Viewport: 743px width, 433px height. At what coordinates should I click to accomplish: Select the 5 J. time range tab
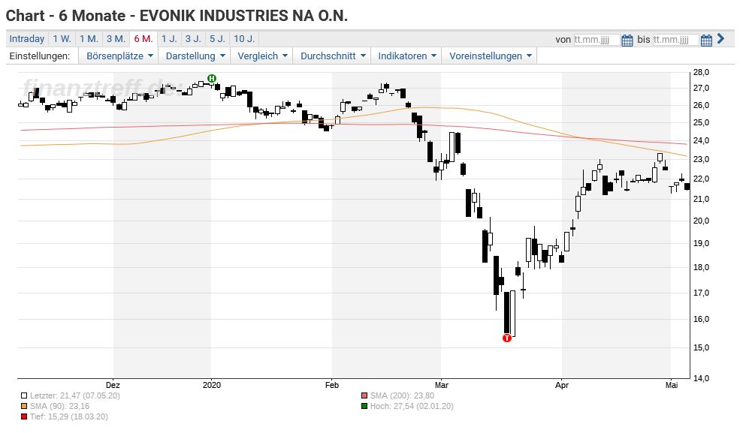pyautogui.click(x=218, y=39)
